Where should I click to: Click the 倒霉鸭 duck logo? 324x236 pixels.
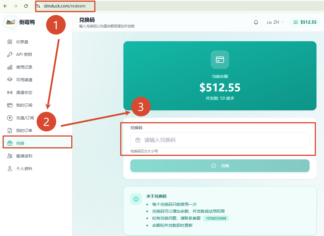(11, 22)
